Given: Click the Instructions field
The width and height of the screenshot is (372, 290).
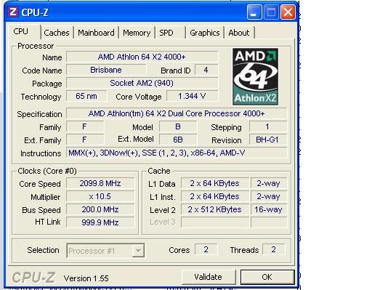Looking at the screenshot, I should coord(177,153).
